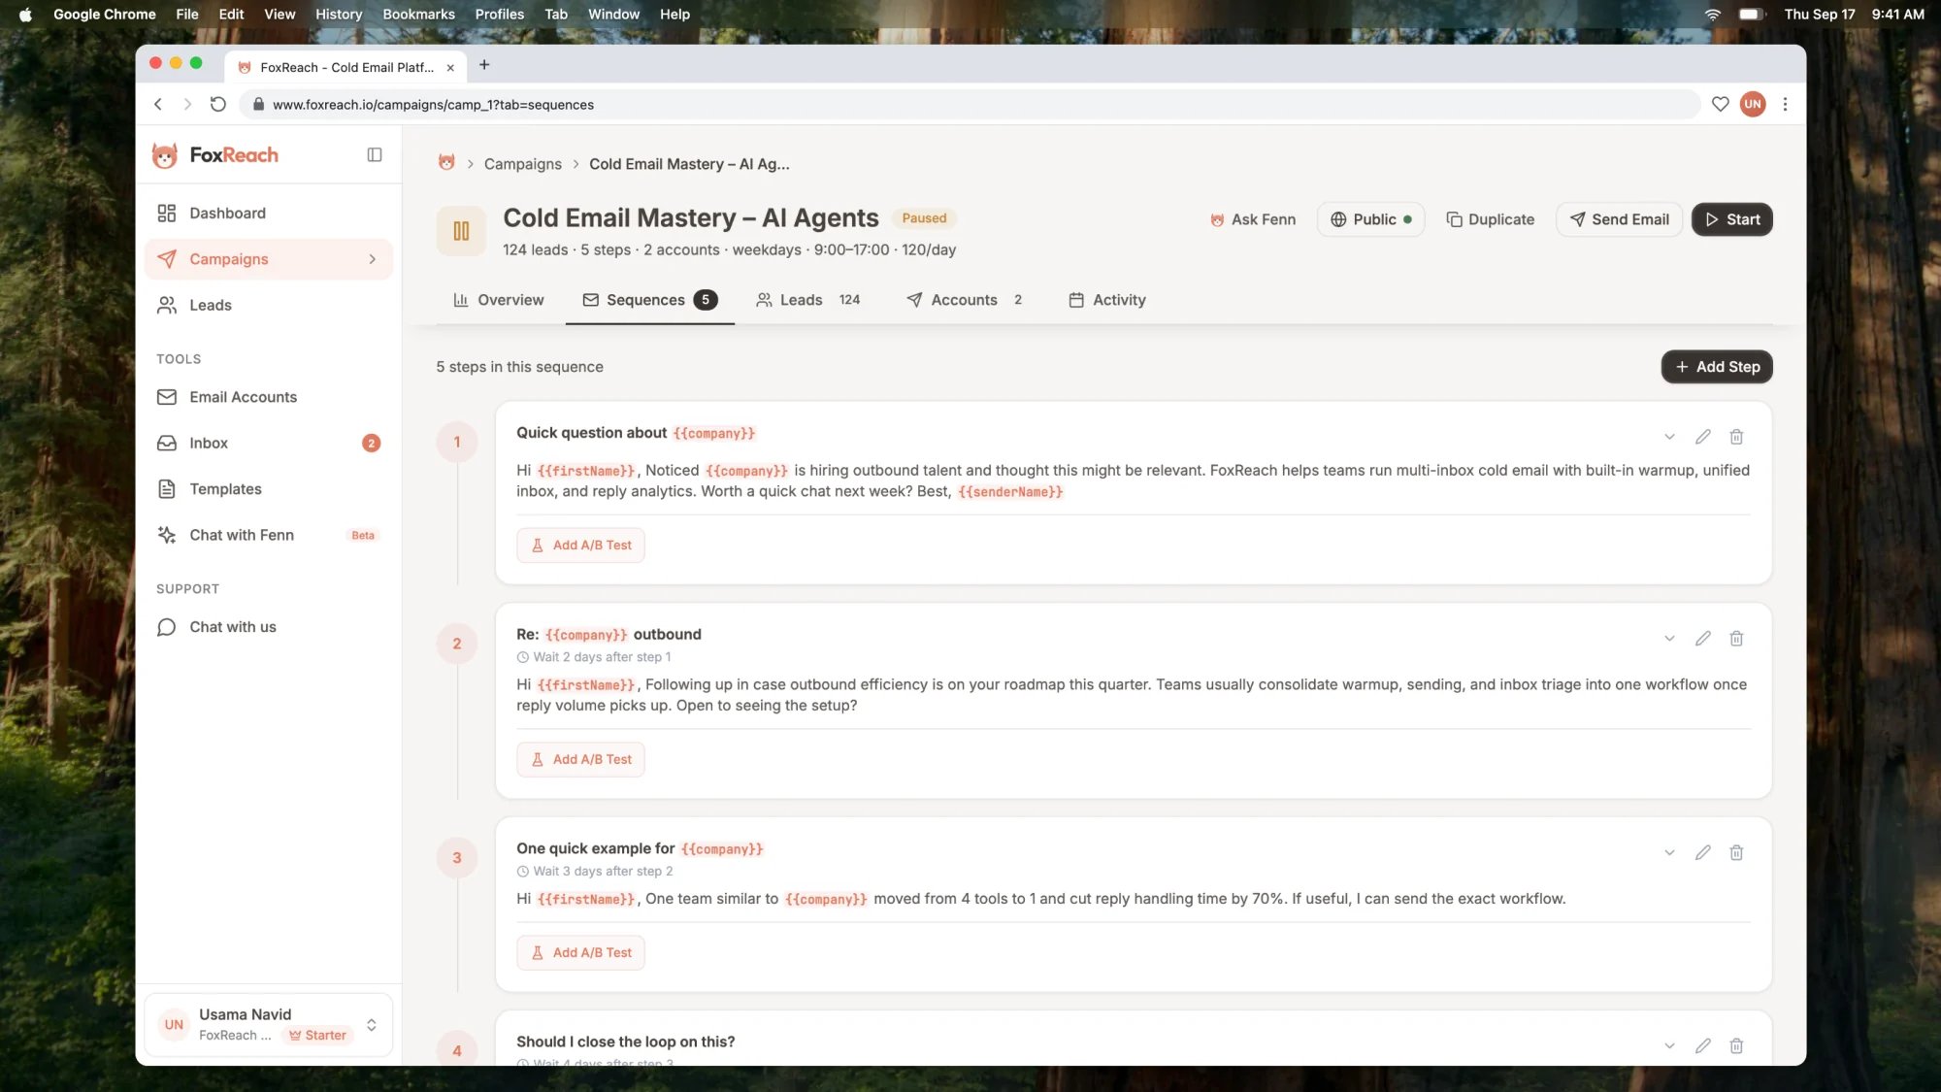Click the Starter plan badge
This screenshot has width=1941, height=1092.
[318, 1036]
